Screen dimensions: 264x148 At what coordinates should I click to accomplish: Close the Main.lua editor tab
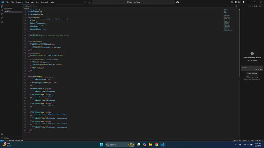(x=31, y=6)
